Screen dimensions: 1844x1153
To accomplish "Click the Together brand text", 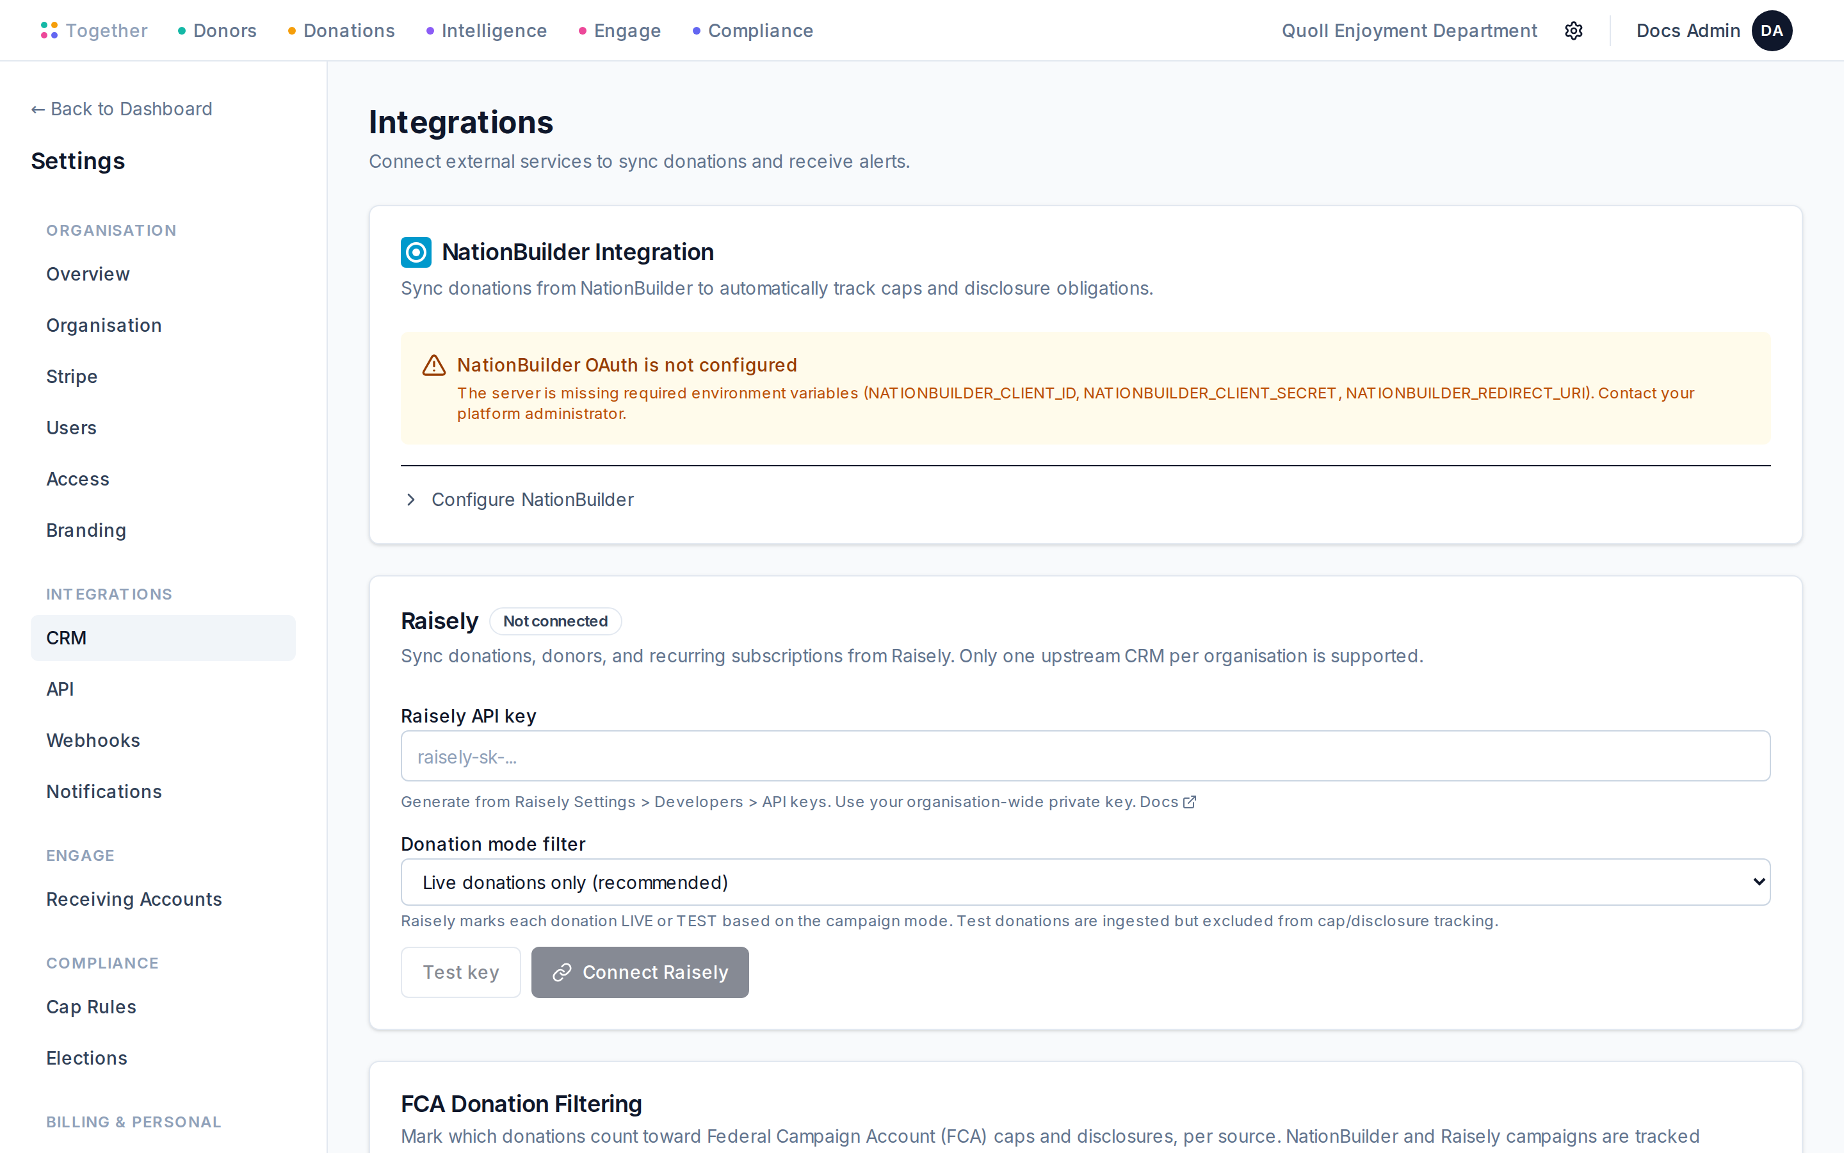I will [x=106, y=31].
